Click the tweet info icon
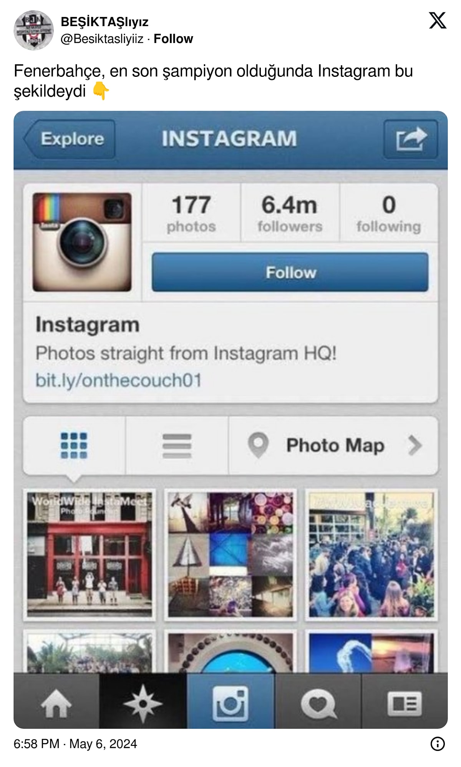Image resolution: width=461 pixels, height=767 pixels. (x=438, y=744)
